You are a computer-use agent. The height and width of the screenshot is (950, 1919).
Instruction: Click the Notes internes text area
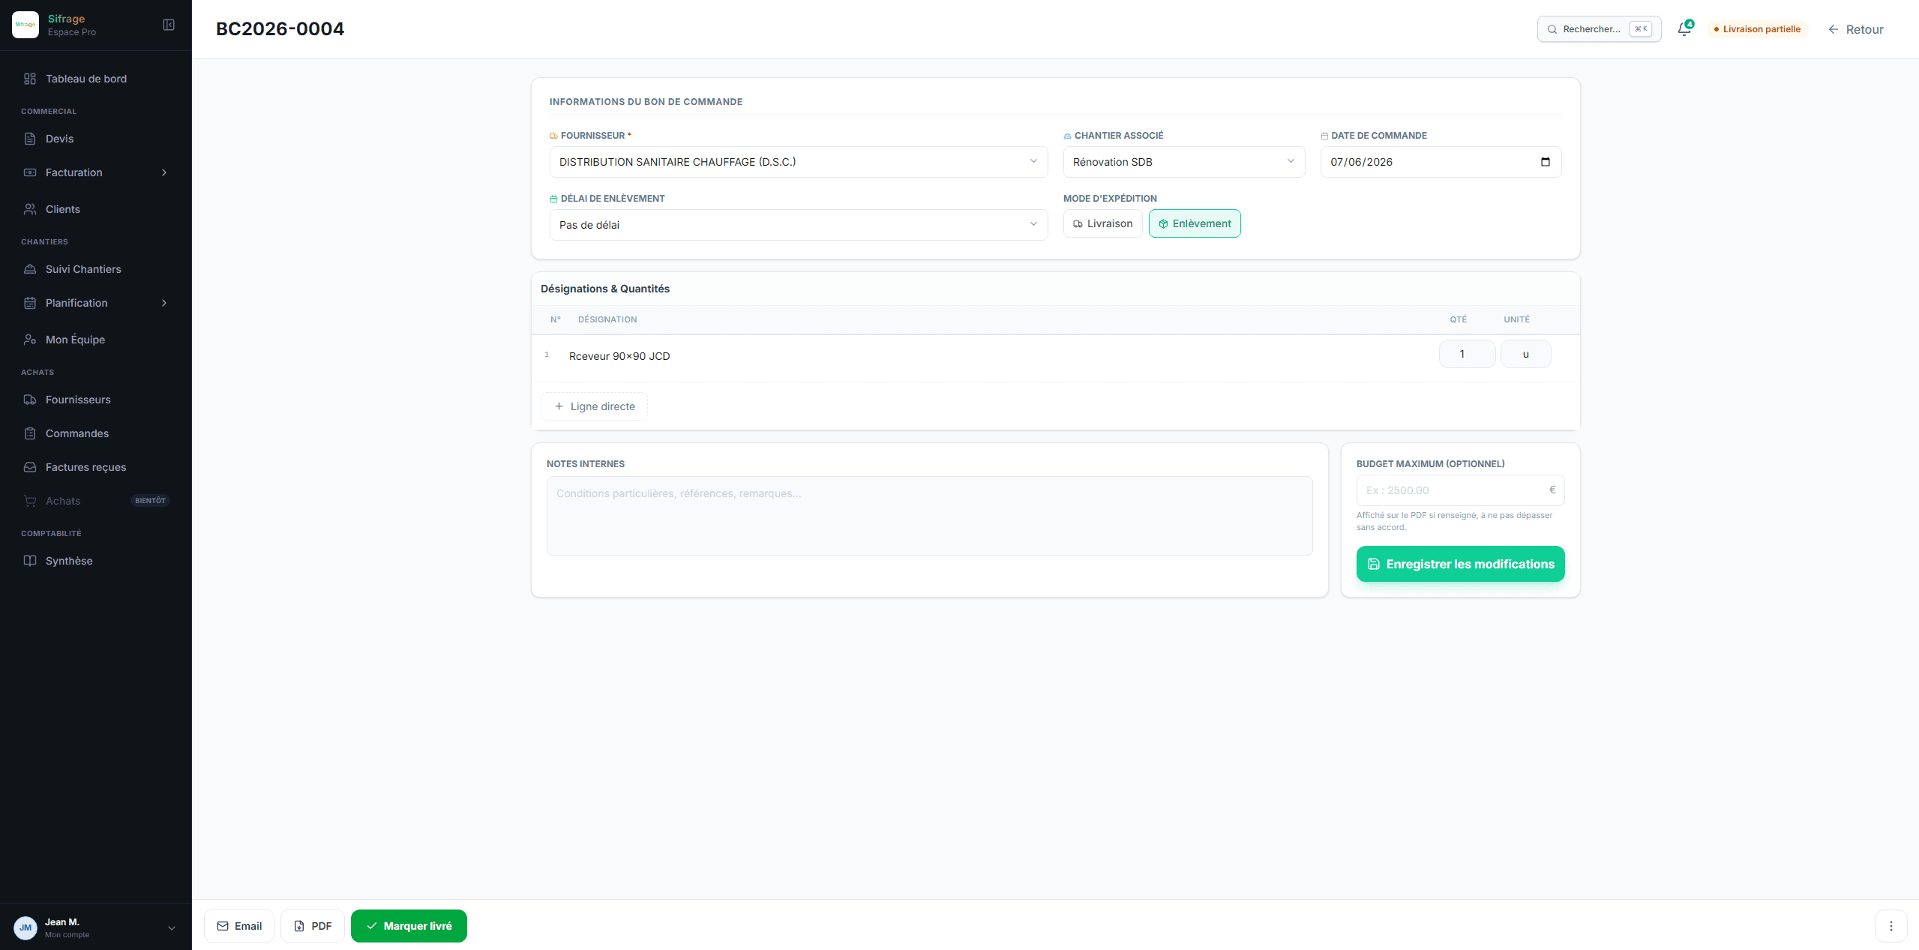pos(929,516)
